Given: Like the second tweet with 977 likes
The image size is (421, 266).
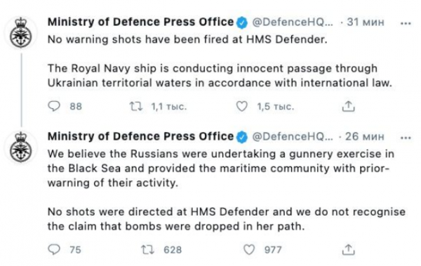Looking at the screenshot, I should point(249,250).
